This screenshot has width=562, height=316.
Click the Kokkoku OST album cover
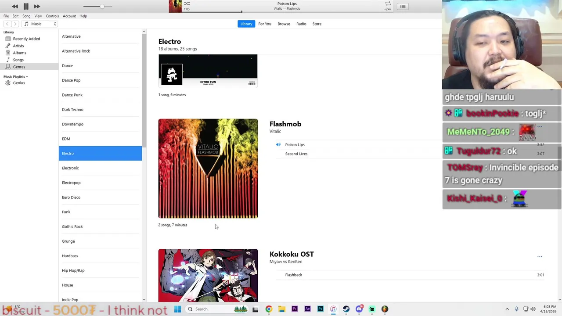click(x=208, y=276)
